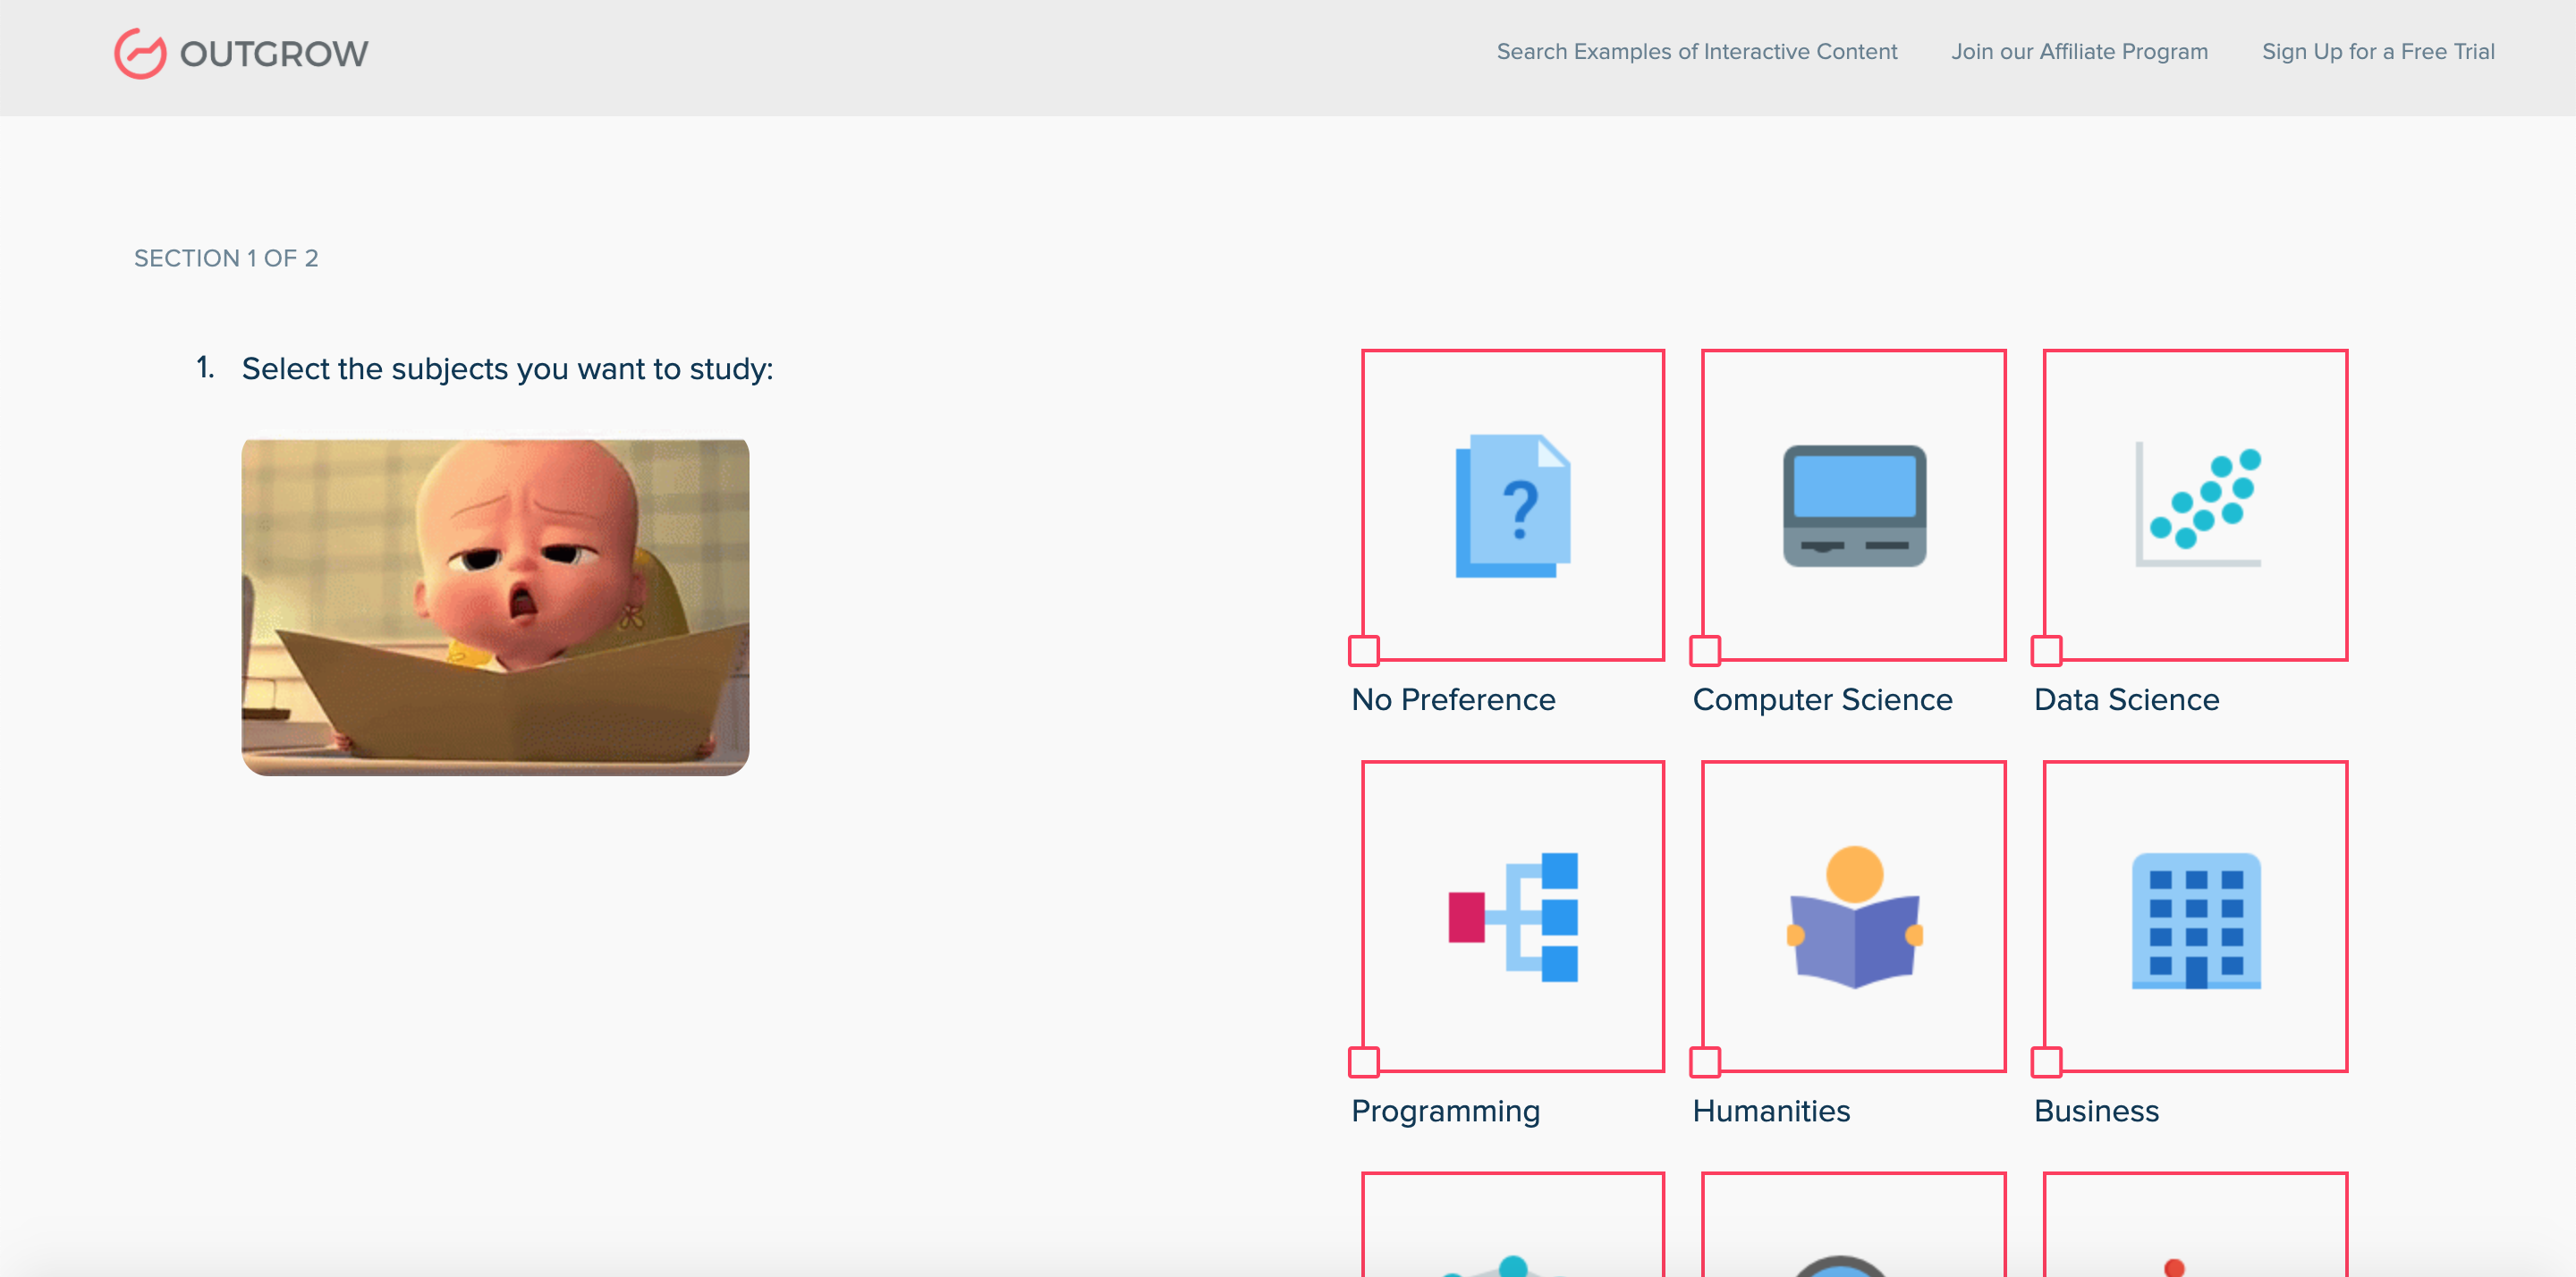The height and width of the screenshot is (1277, 2576).
Task: Click Sign Up for a Free Trial
Action: click(2378, 52)
